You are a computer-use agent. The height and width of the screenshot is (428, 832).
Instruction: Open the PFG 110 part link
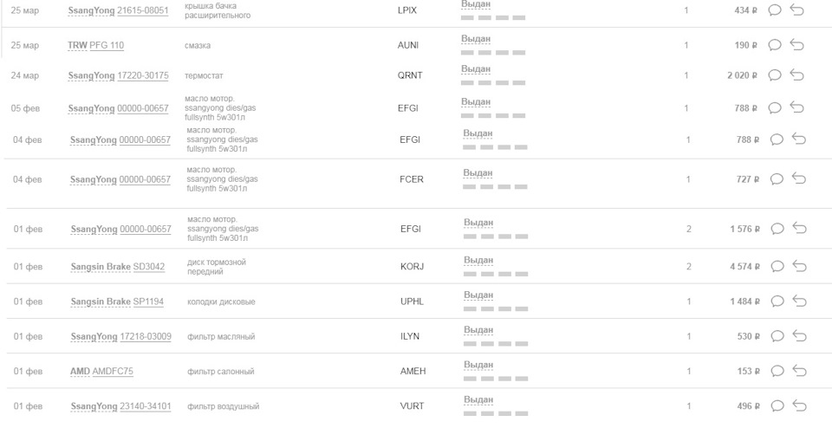(107, 45)
